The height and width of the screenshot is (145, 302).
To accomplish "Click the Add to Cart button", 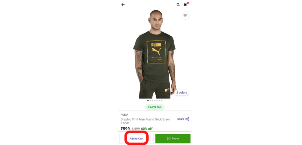I will 136,139.
